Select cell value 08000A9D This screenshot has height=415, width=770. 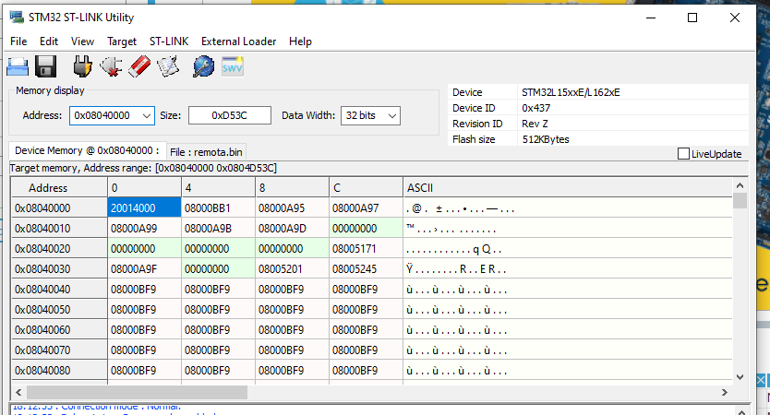pos(292,229)
